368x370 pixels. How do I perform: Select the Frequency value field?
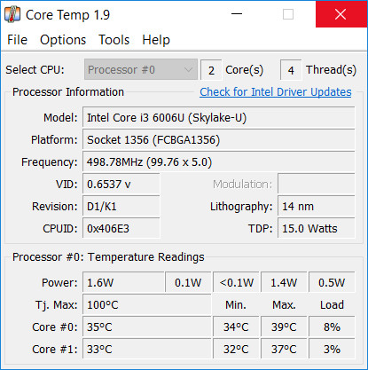coord(219,162)
